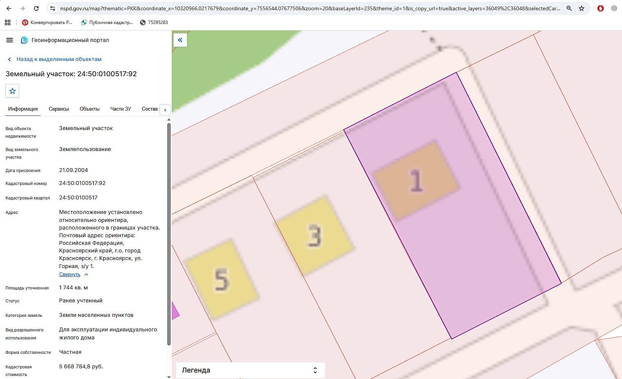Click the zoom magnifier in address bar
Screen dimensions: 622x379
[x=569, y=8]
